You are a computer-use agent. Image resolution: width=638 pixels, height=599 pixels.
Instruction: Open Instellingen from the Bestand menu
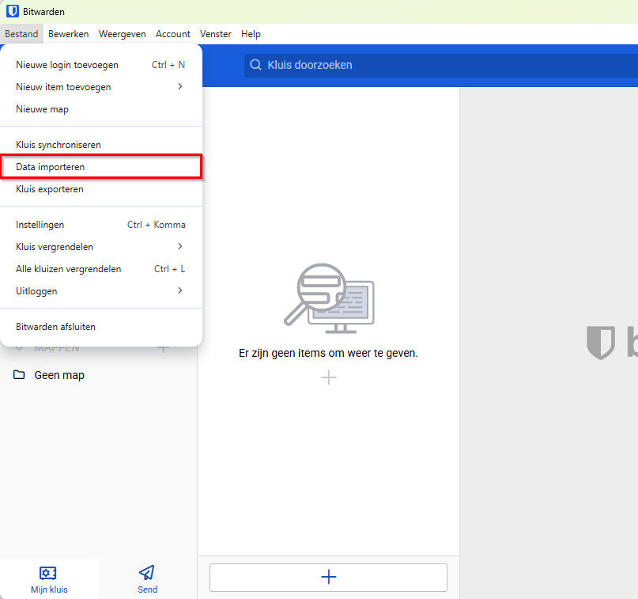[x=40, y=225]
